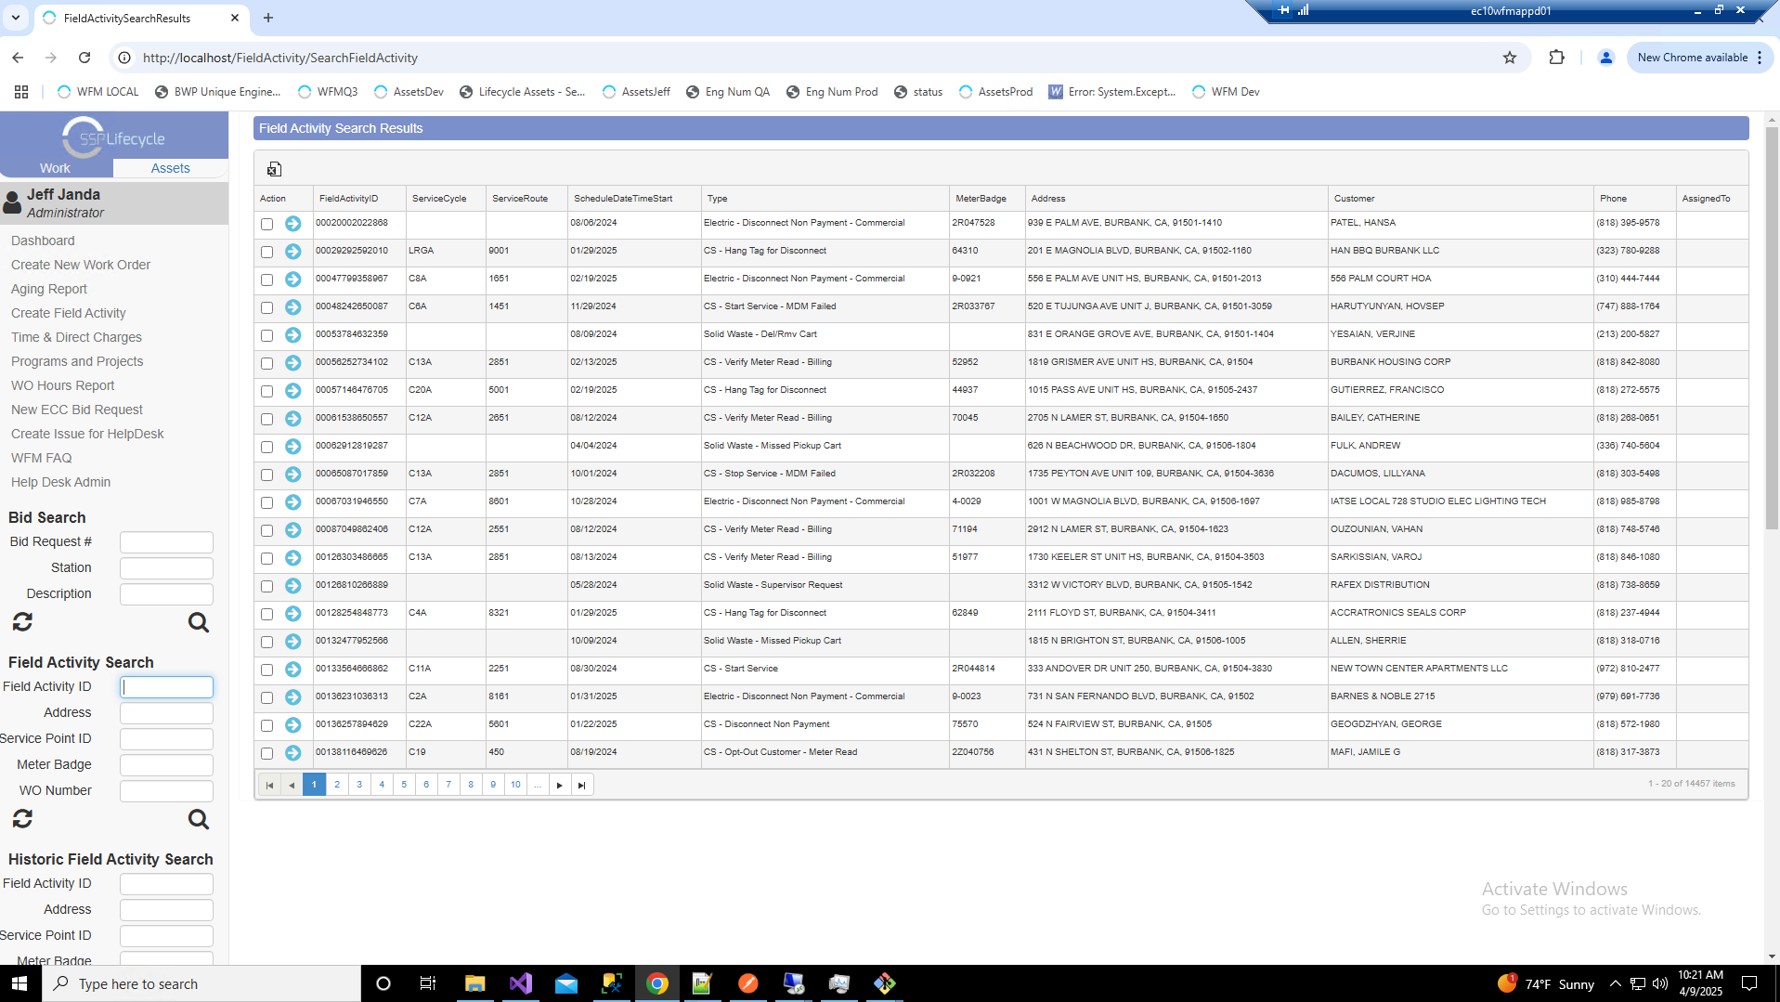Screen dimensions: 1780x1002
Task: Open field activity 00029292592010 arrow icon
Action: [292, 252]
